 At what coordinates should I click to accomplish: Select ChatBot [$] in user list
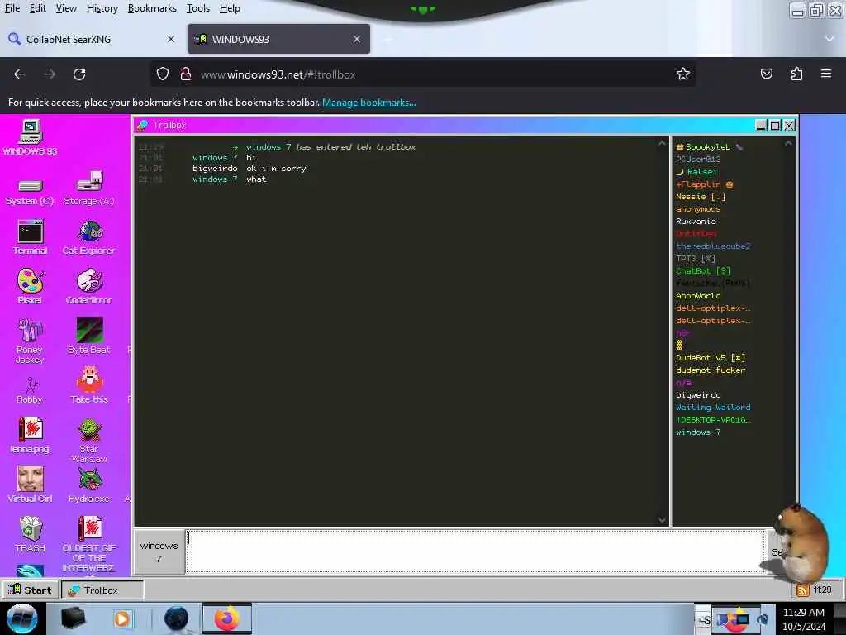[703, 271]
